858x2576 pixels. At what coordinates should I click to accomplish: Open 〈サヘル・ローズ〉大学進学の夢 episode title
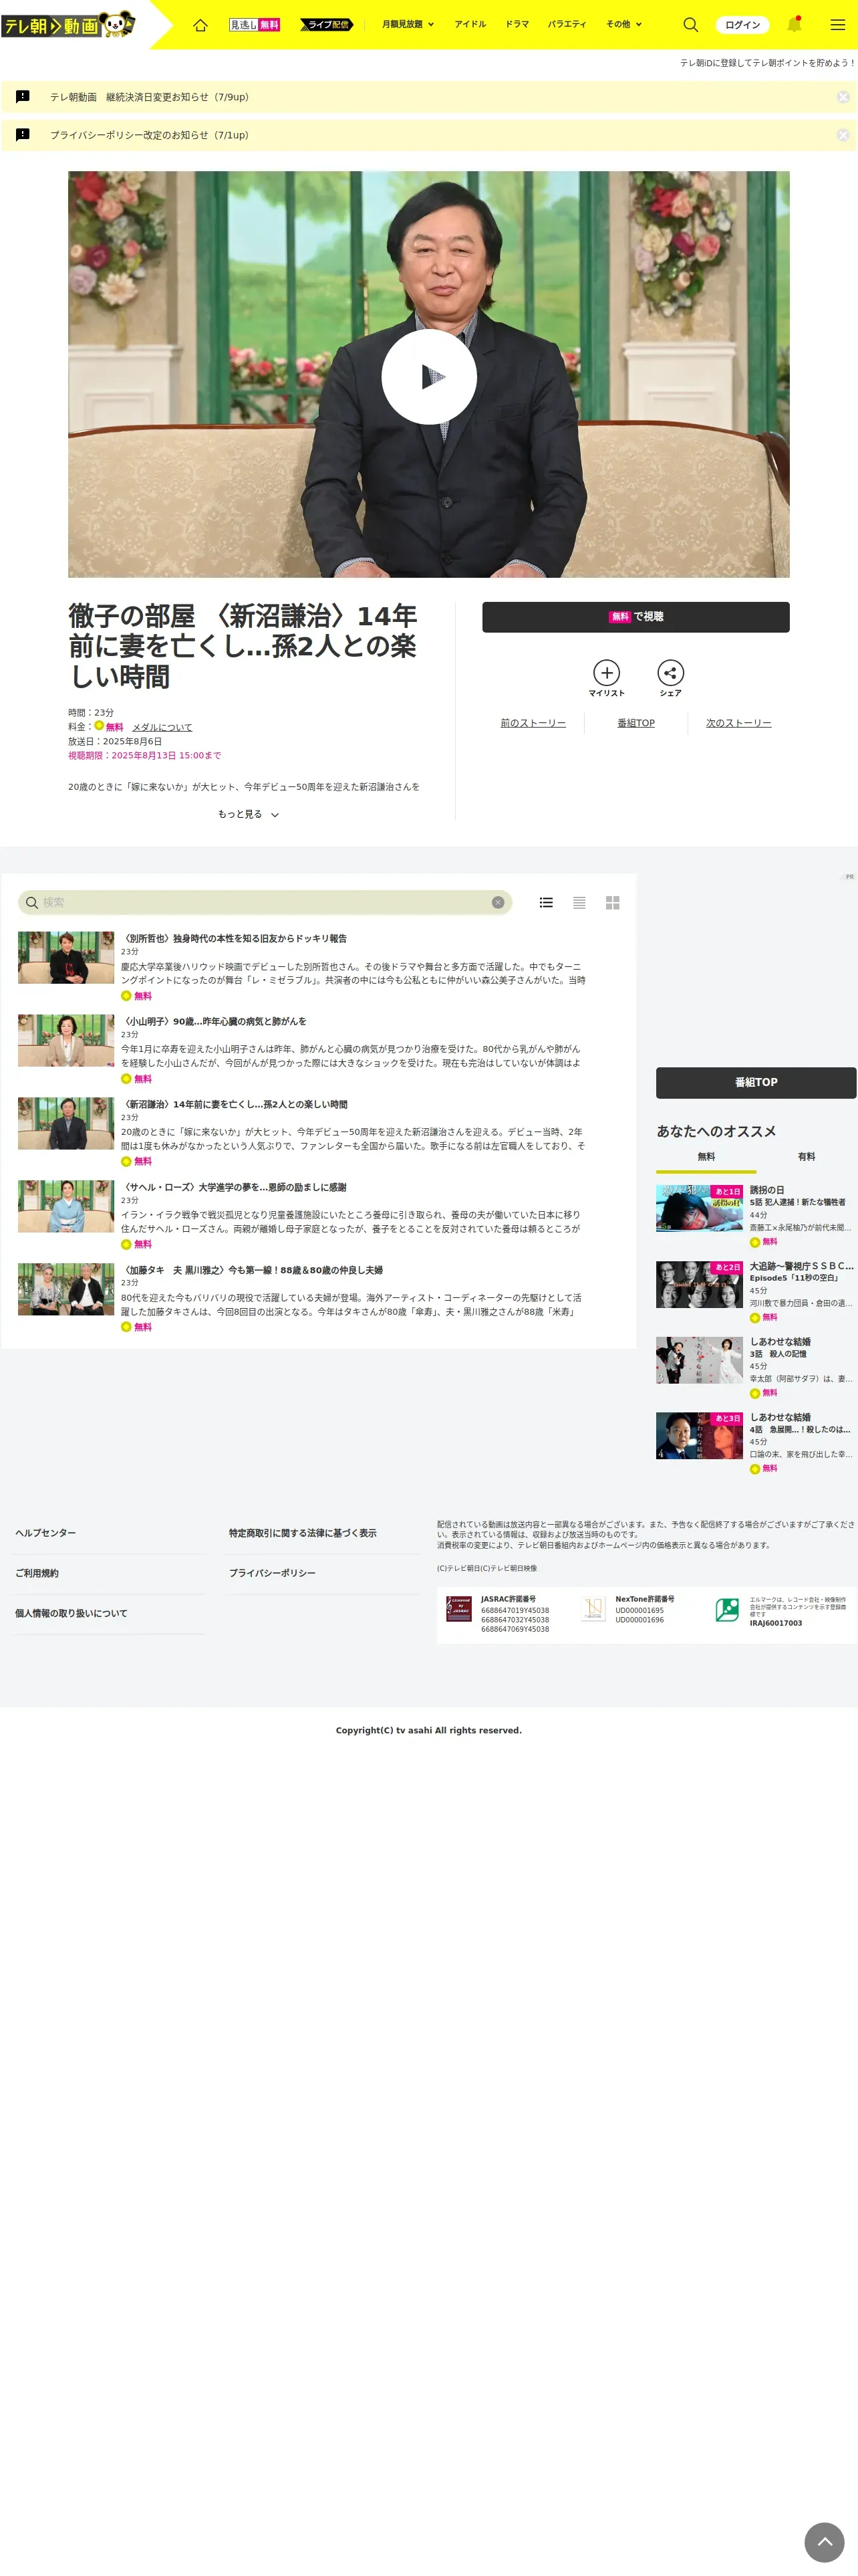(x=234, y=1187)
